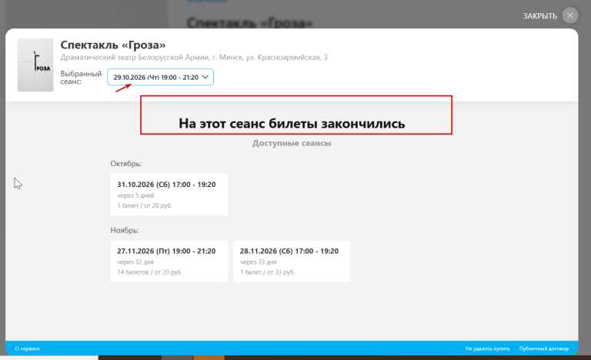
Task: Click the 14 билетов / от 20 руб text
Action: 149,272
